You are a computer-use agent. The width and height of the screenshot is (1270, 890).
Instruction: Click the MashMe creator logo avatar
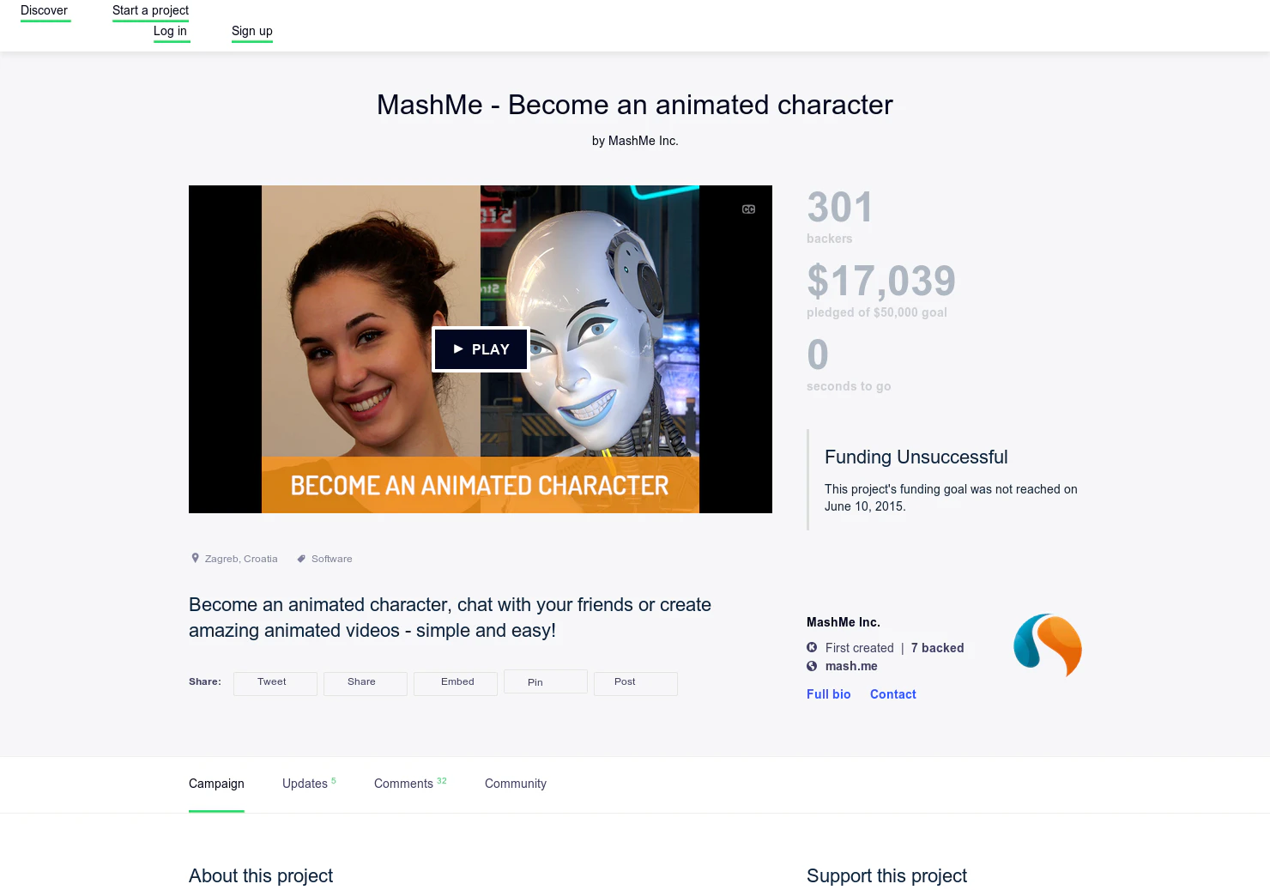pyautogui.click(x=1047, y=645)
